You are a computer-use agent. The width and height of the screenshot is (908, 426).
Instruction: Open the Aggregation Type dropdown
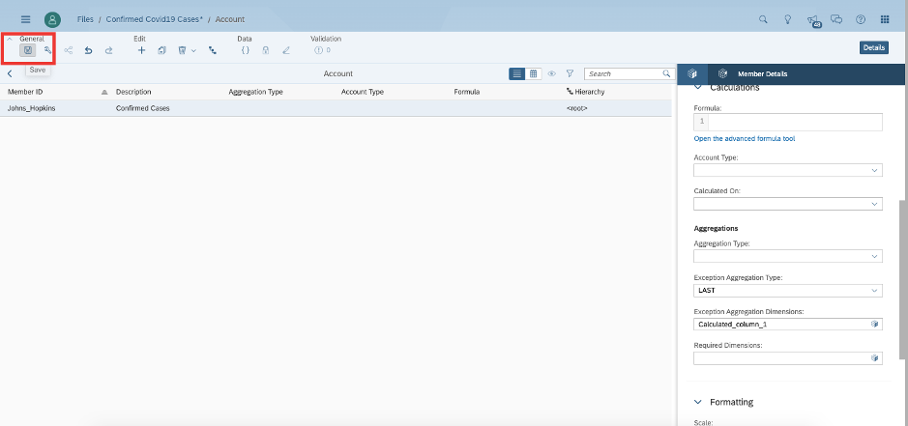tap(787, 256)
